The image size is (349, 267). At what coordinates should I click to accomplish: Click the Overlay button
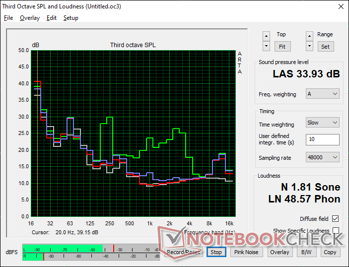279,252
